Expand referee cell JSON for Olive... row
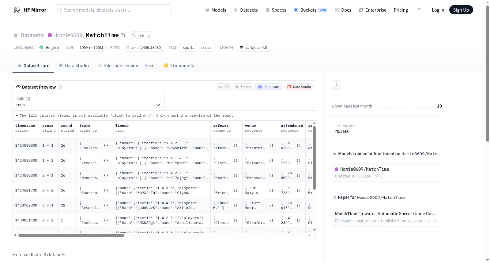Viewport: 490px width, 263px height. (236, 220)
